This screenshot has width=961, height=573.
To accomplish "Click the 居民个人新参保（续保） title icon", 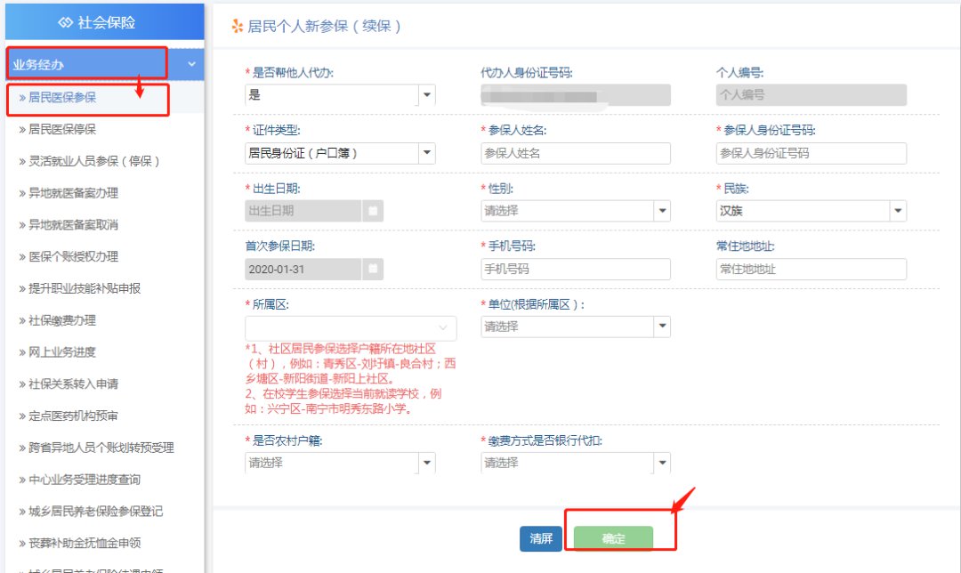I will pyautogui.click(x=238, y=26).
